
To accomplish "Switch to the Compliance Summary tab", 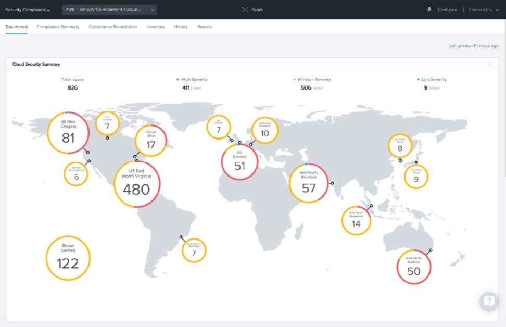I will [x=58, y=27].
